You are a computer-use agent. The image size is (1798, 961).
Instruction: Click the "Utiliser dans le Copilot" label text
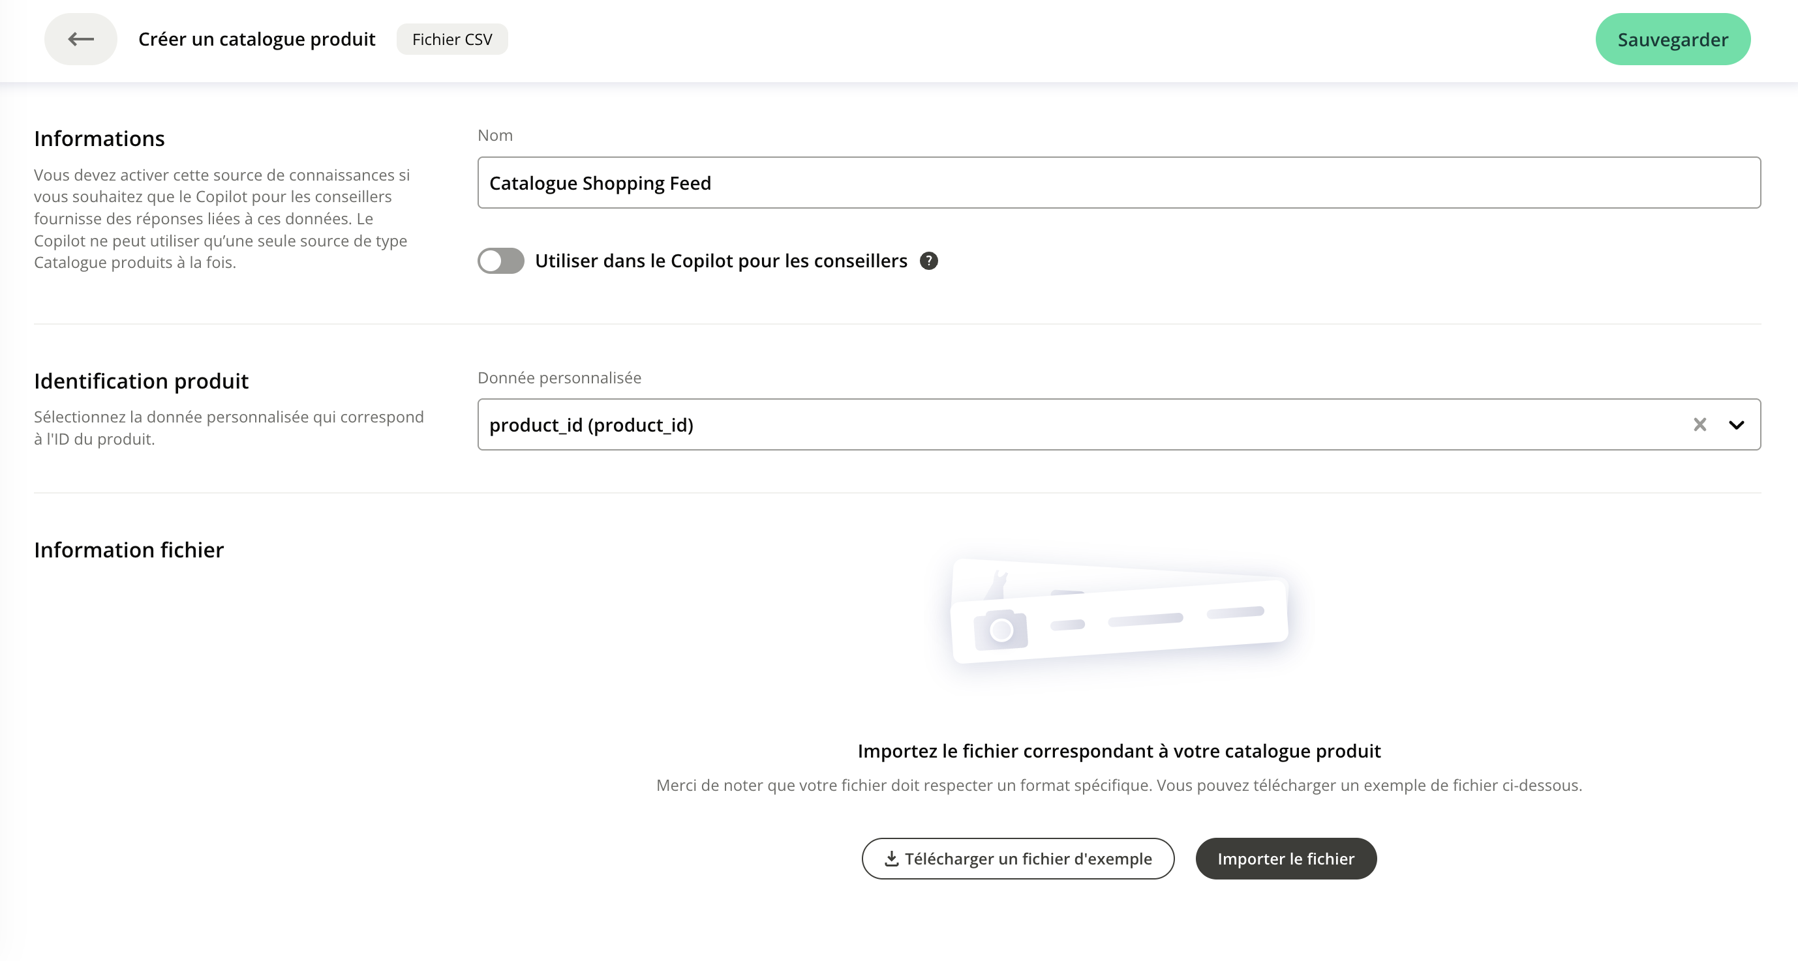click(720, 261)
